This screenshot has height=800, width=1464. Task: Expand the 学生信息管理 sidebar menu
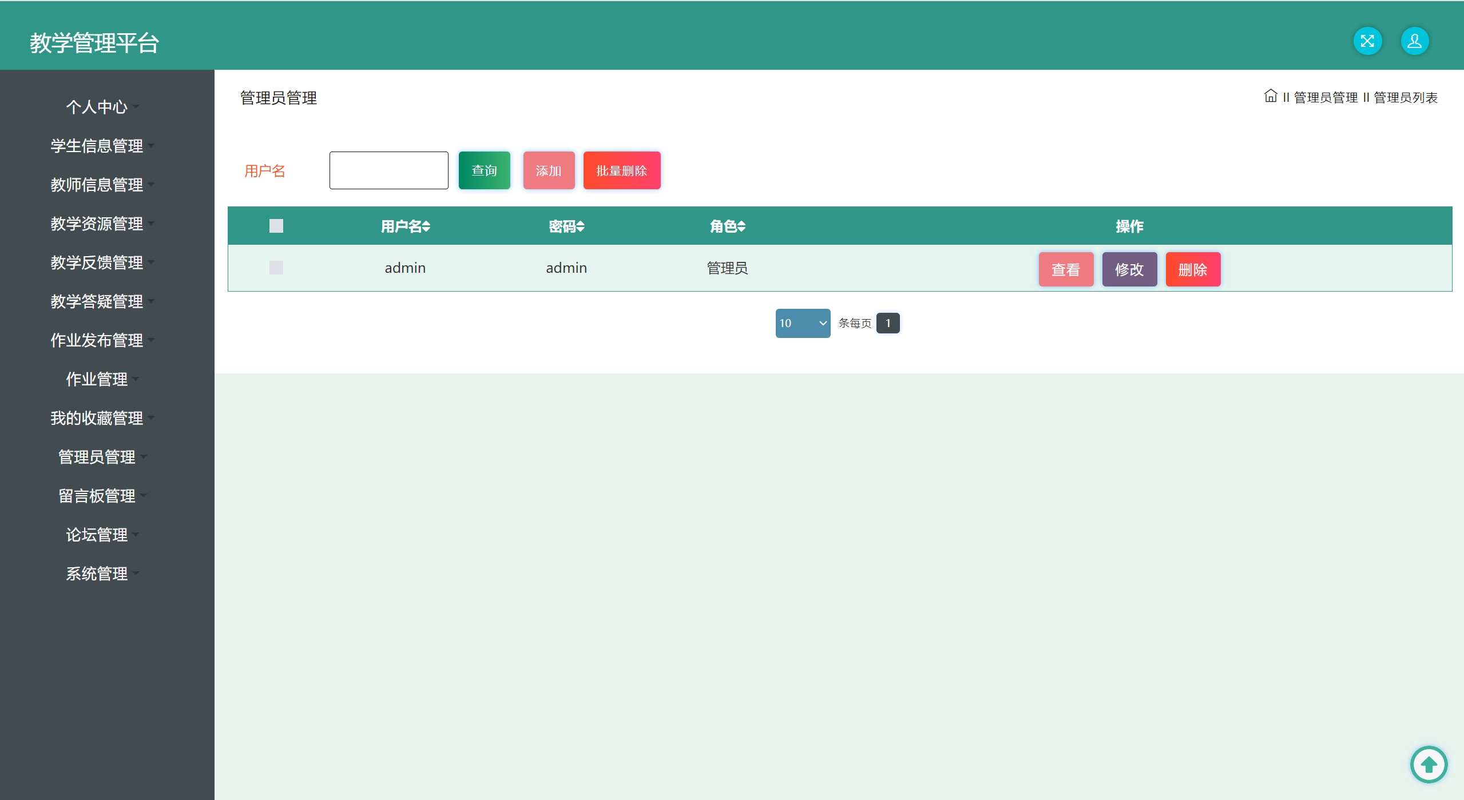pos(97,146)
